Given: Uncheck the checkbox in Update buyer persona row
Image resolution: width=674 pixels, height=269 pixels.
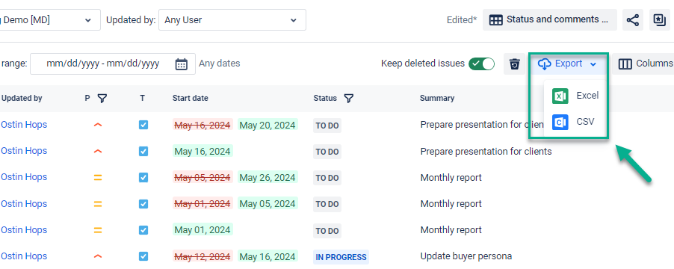Looking at the screenshot, I should point(143,256).
